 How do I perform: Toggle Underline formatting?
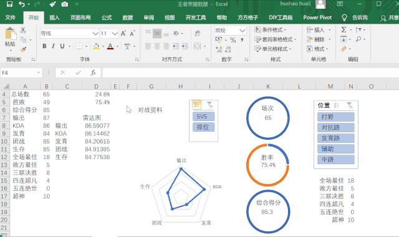click(x=62, y=46)
